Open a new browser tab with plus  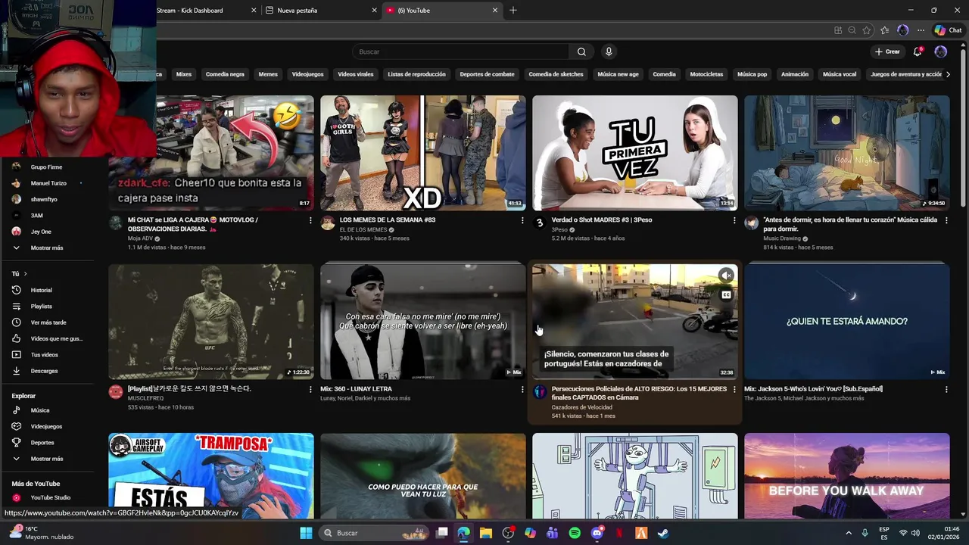513,11
